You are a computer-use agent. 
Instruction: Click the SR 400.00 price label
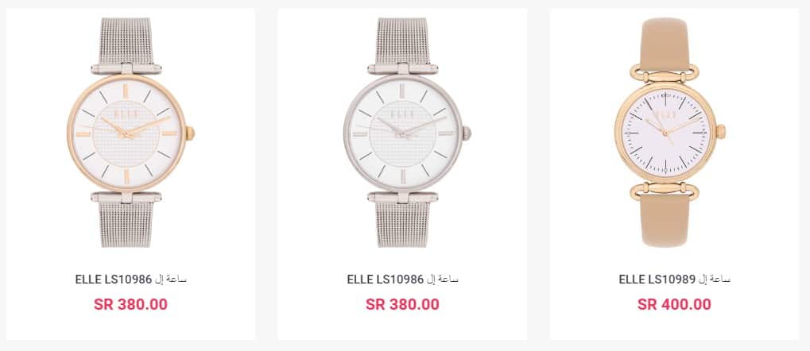674,304
